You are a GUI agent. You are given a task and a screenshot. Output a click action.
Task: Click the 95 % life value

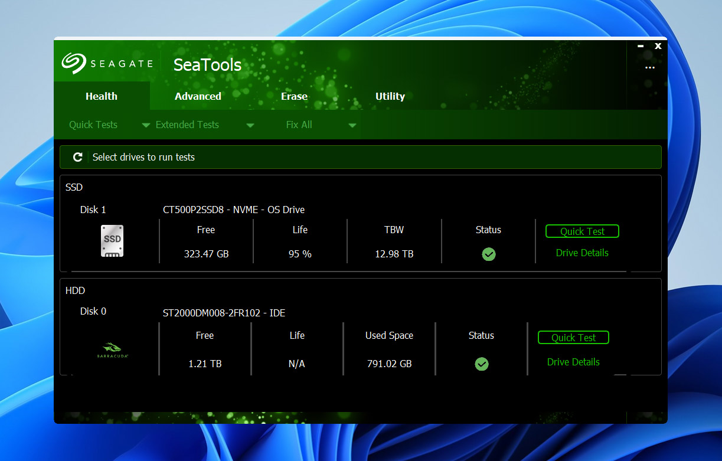300,254
